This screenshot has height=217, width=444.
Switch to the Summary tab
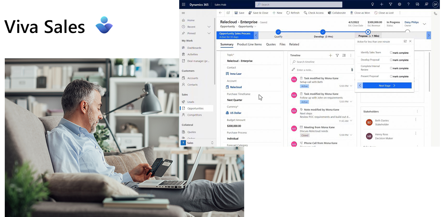click(227, 44)
